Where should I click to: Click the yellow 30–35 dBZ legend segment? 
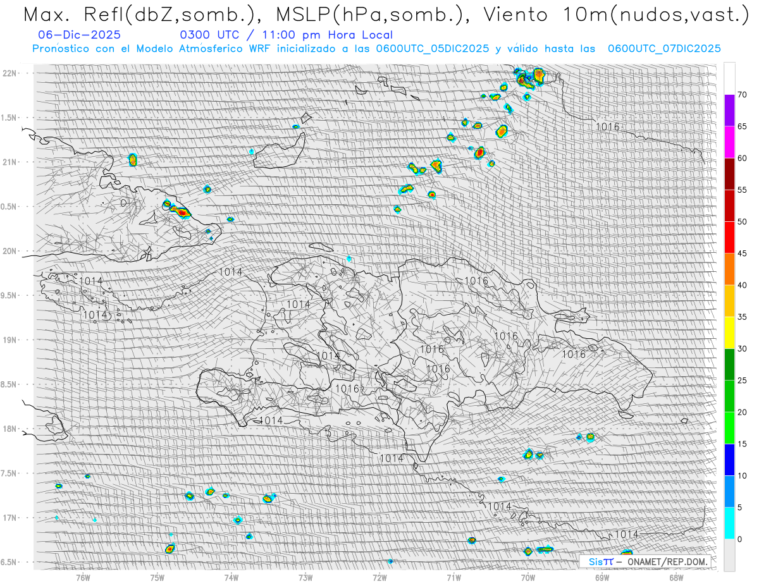[729, 333]
